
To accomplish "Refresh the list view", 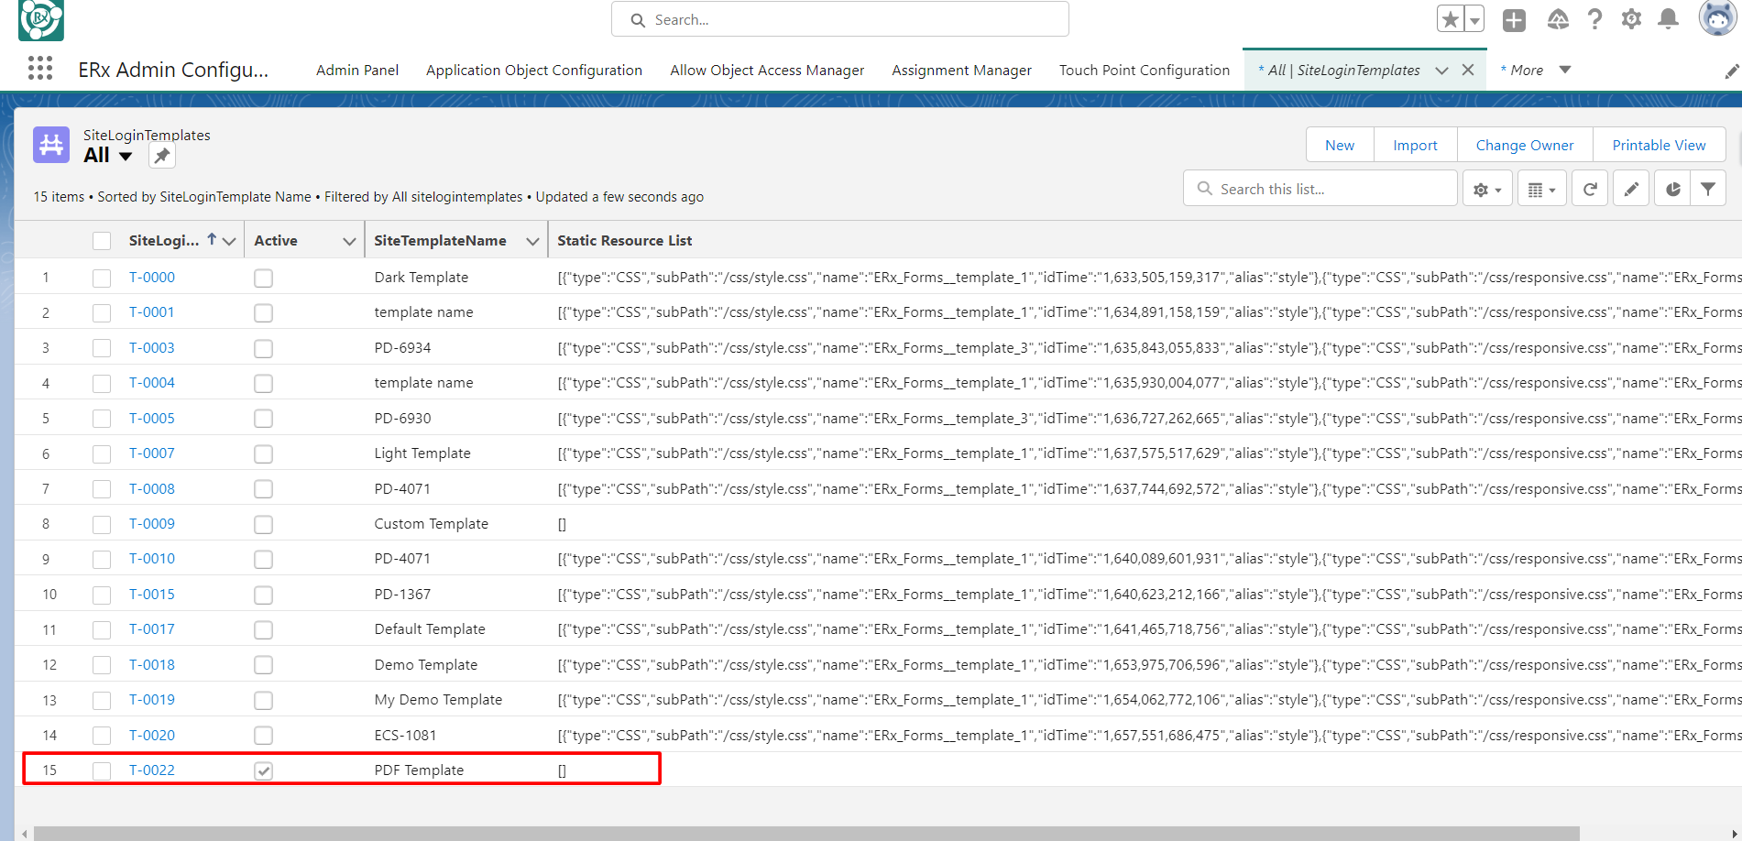I will click(1590, 189).
